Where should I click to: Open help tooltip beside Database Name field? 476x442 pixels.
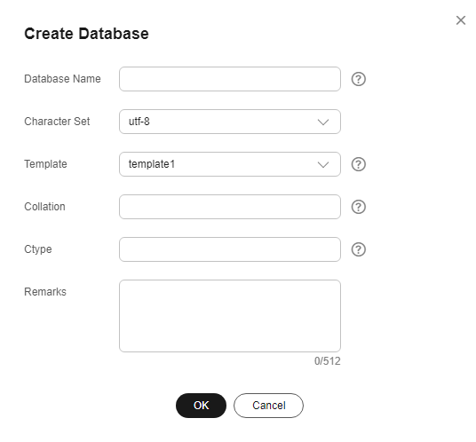[x=358, y=79]
